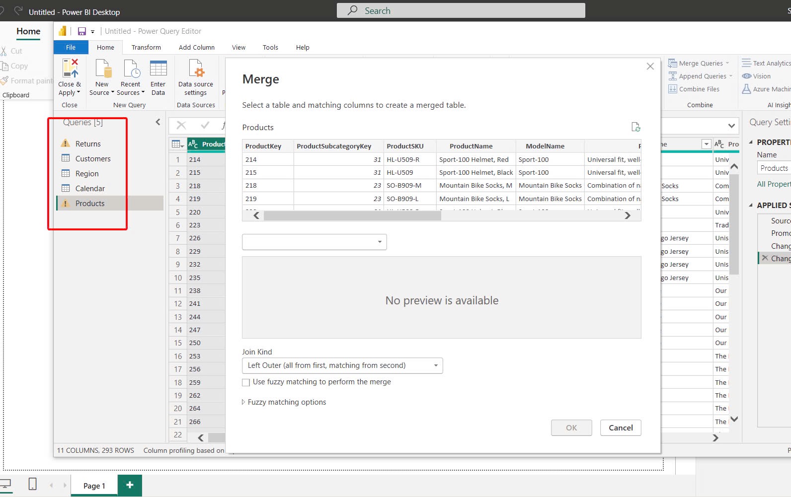Close the Merge dialog with X
This screenshot has width=791, height=497.
650,66
